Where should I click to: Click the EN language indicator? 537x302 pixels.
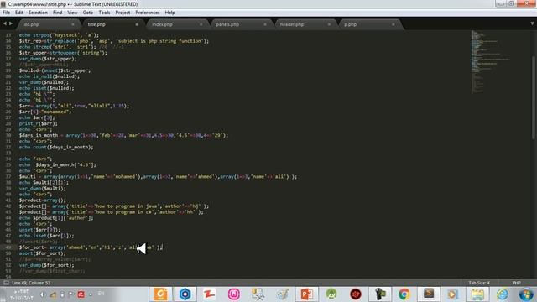tap(101, 294)
